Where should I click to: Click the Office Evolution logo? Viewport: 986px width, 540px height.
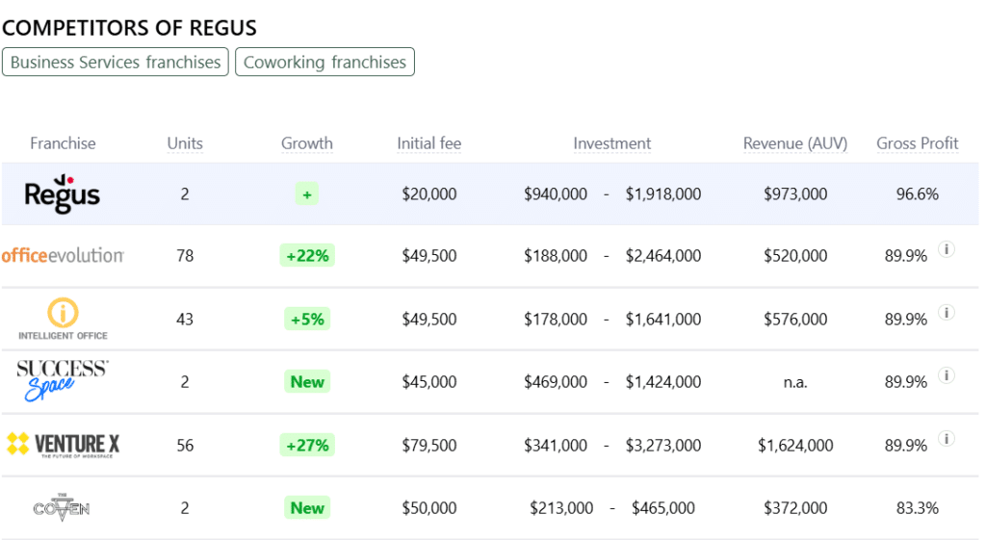click(63, 256)
